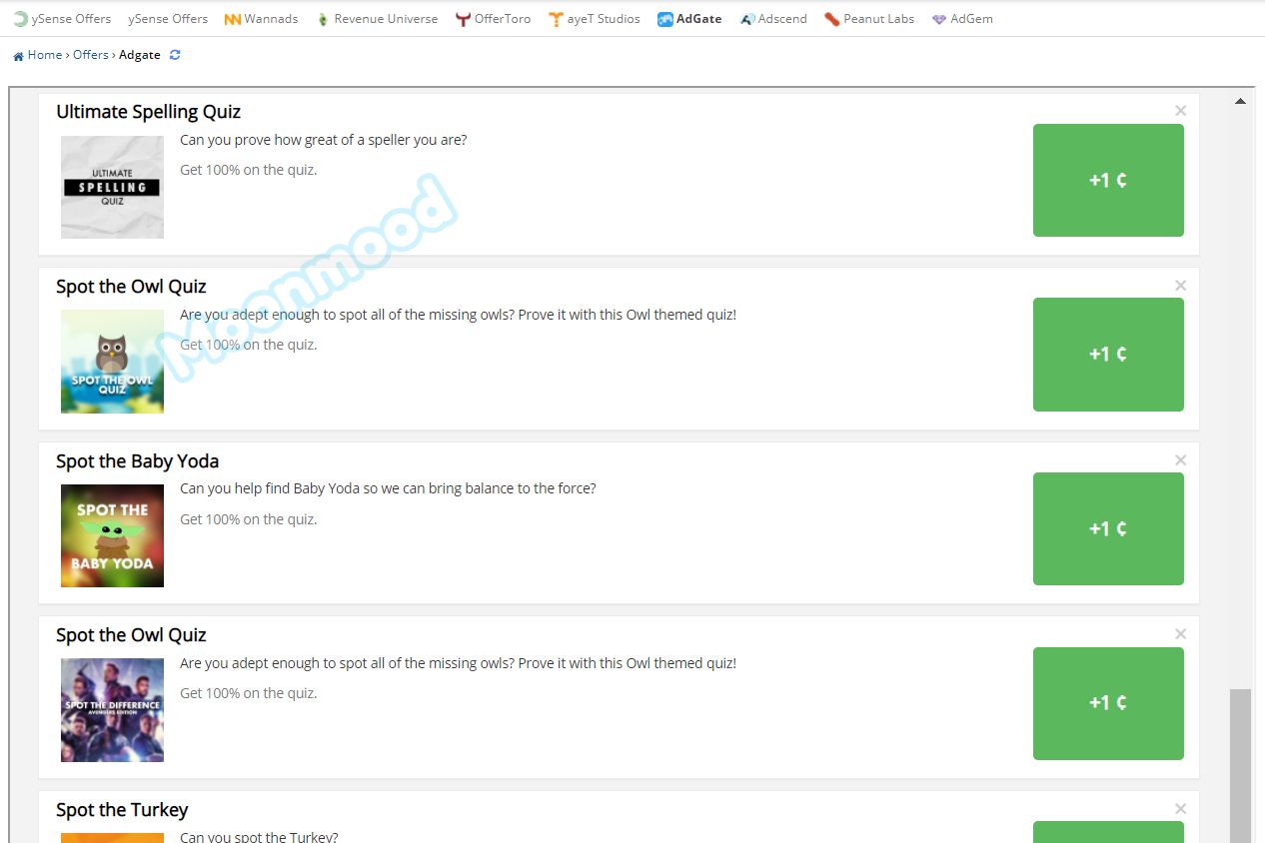Screen dimensions: 1265x843
Task: Click 'Can you prove how great of a speller' text
Action: 323,140
